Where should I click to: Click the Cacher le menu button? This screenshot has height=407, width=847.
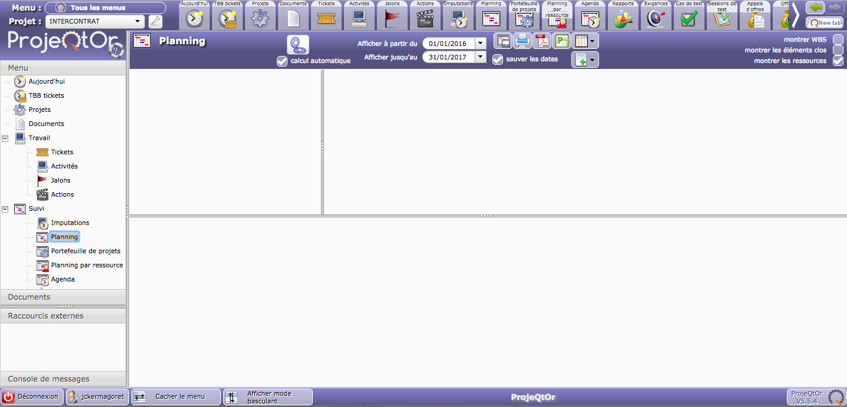click(x=176, y=396)
